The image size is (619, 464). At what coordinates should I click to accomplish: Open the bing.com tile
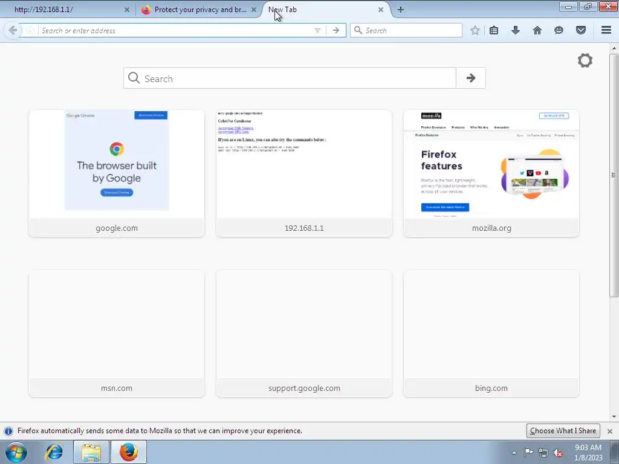point(491,333)
